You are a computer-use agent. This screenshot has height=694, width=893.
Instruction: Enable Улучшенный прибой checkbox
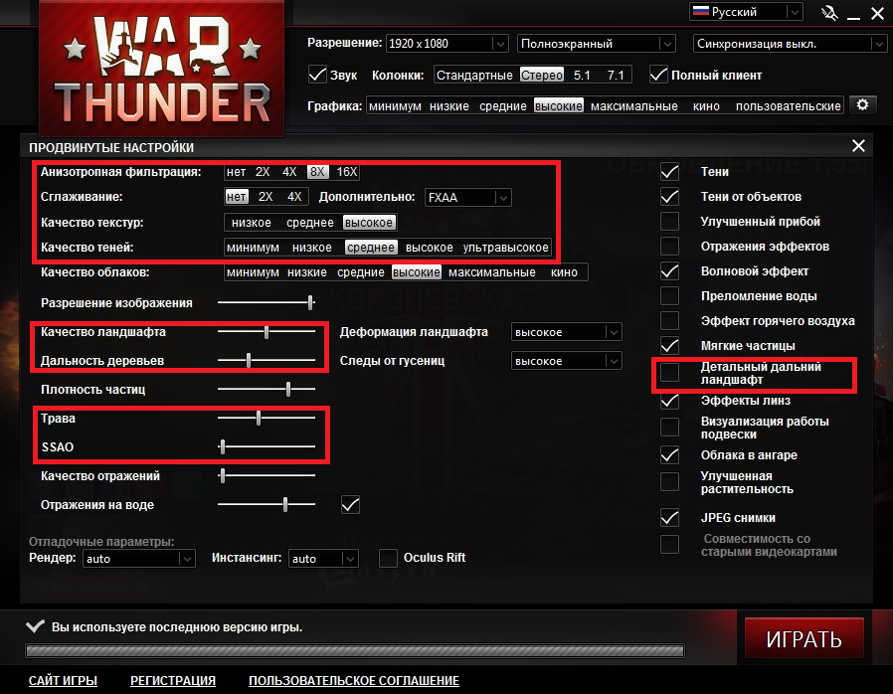[670, 221]
